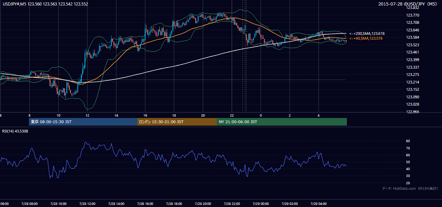Click hour label 12 under price chart
The width and height of the screenshot is (442, 207).
(88, 116)
